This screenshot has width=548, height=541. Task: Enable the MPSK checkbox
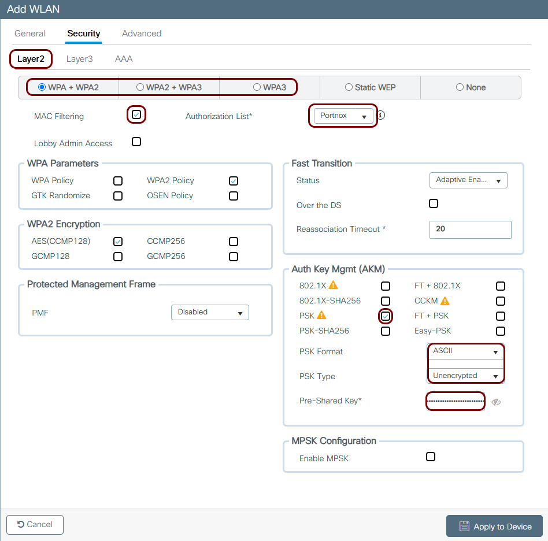pyautogui.click(x=431, y=457)
